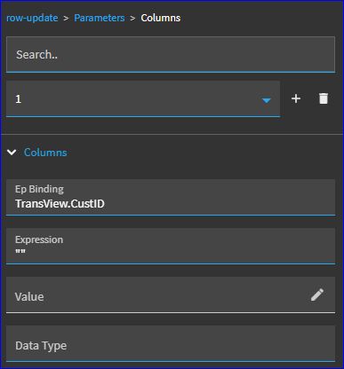This screenshot has width=344, height=369.
Task: Open the Parameters breadcrumb link
Action: (100, 18)
